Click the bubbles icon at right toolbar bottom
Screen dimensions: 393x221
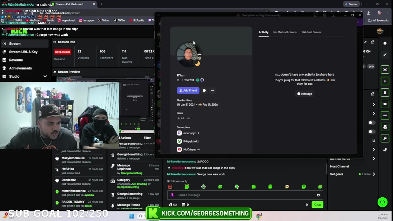[x=385, y=150]
